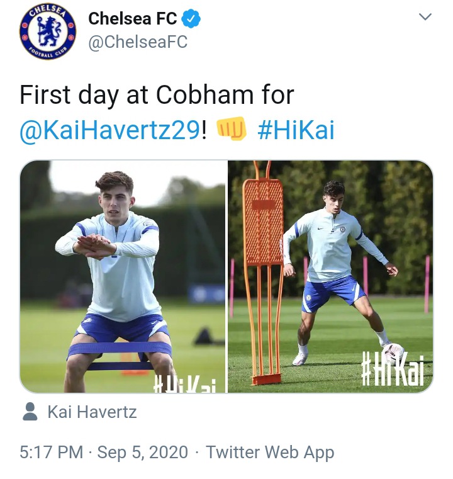Click the @ChelseaFC handle
453x479 pixels.
click(138, 43)
